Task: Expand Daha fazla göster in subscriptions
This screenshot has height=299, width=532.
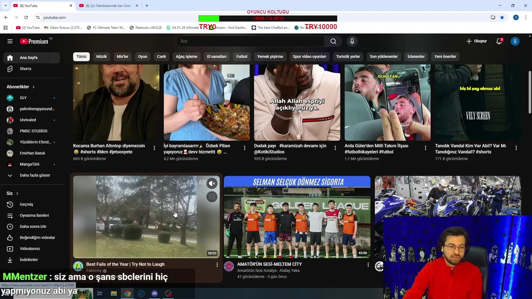Action: [x=32, y=175]
